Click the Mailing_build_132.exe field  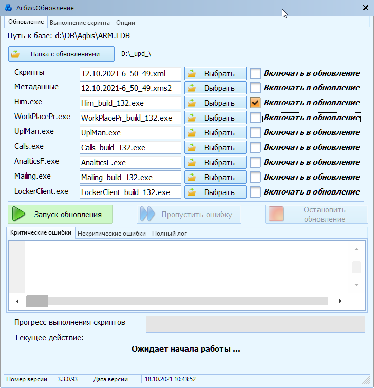130,177
